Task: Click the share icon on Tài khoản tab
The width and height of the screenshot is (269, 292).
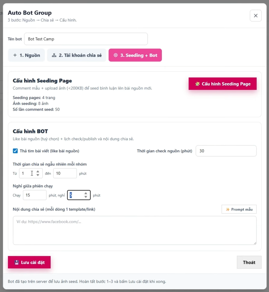Action: [x=54, y=55]
